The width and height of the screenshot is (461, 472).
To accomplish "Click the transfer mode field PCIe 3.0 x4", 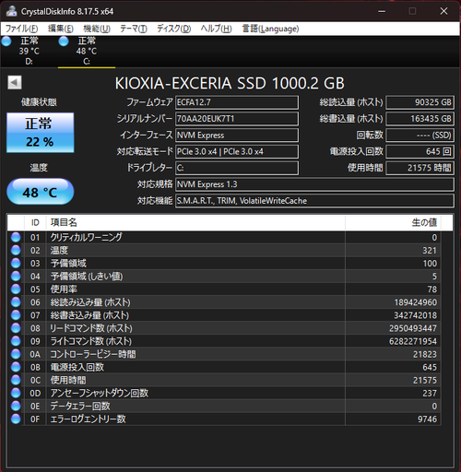I will coord(237,151).
